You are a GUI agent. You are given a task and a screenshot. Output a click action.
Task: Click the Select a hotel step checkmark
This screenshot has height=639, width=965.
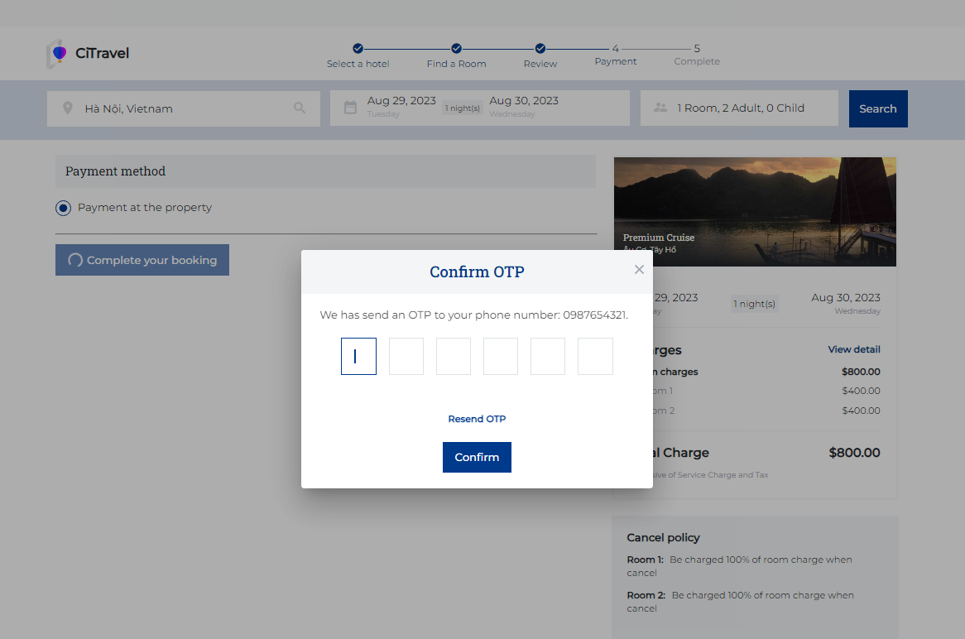[x=358, y=49]
